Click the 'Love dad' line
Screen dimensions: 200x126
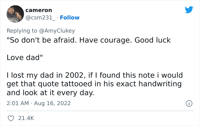pyautogui.click(x=25, y=58)
